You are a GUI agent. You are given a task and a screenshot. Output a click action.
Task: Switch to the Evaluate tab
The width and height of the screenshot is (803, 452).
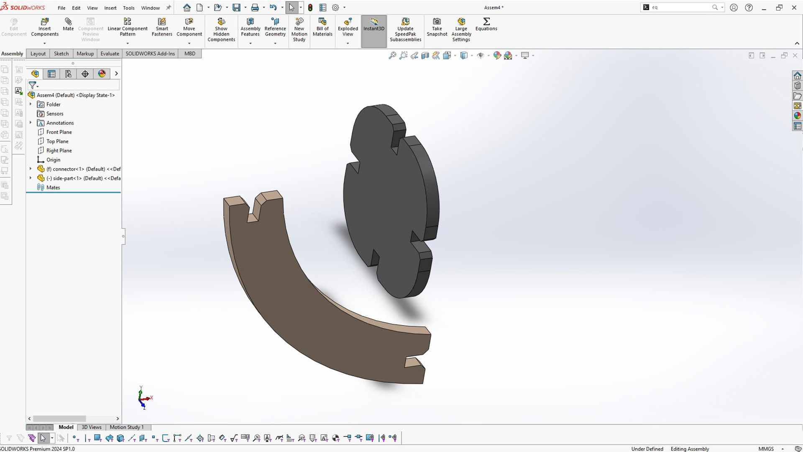point(110,54)
